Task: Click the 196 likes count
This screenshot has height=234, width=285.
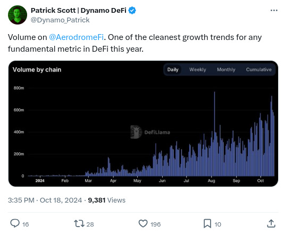Action: pos(155,224)
